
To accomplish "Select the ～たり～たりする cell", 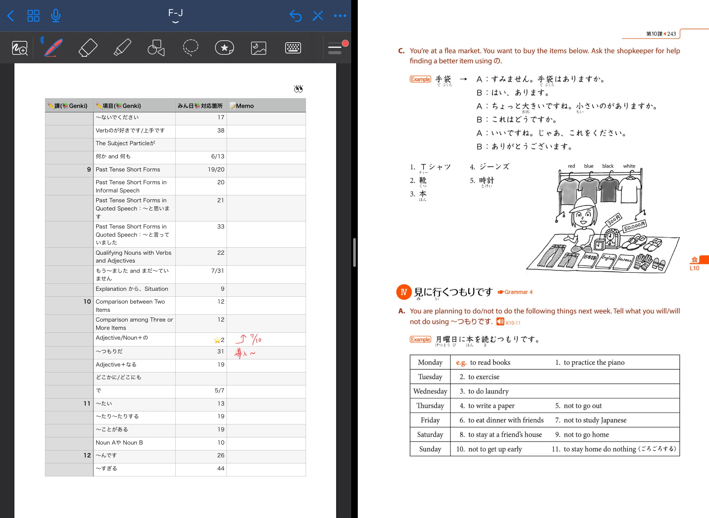I will [134, 417].
